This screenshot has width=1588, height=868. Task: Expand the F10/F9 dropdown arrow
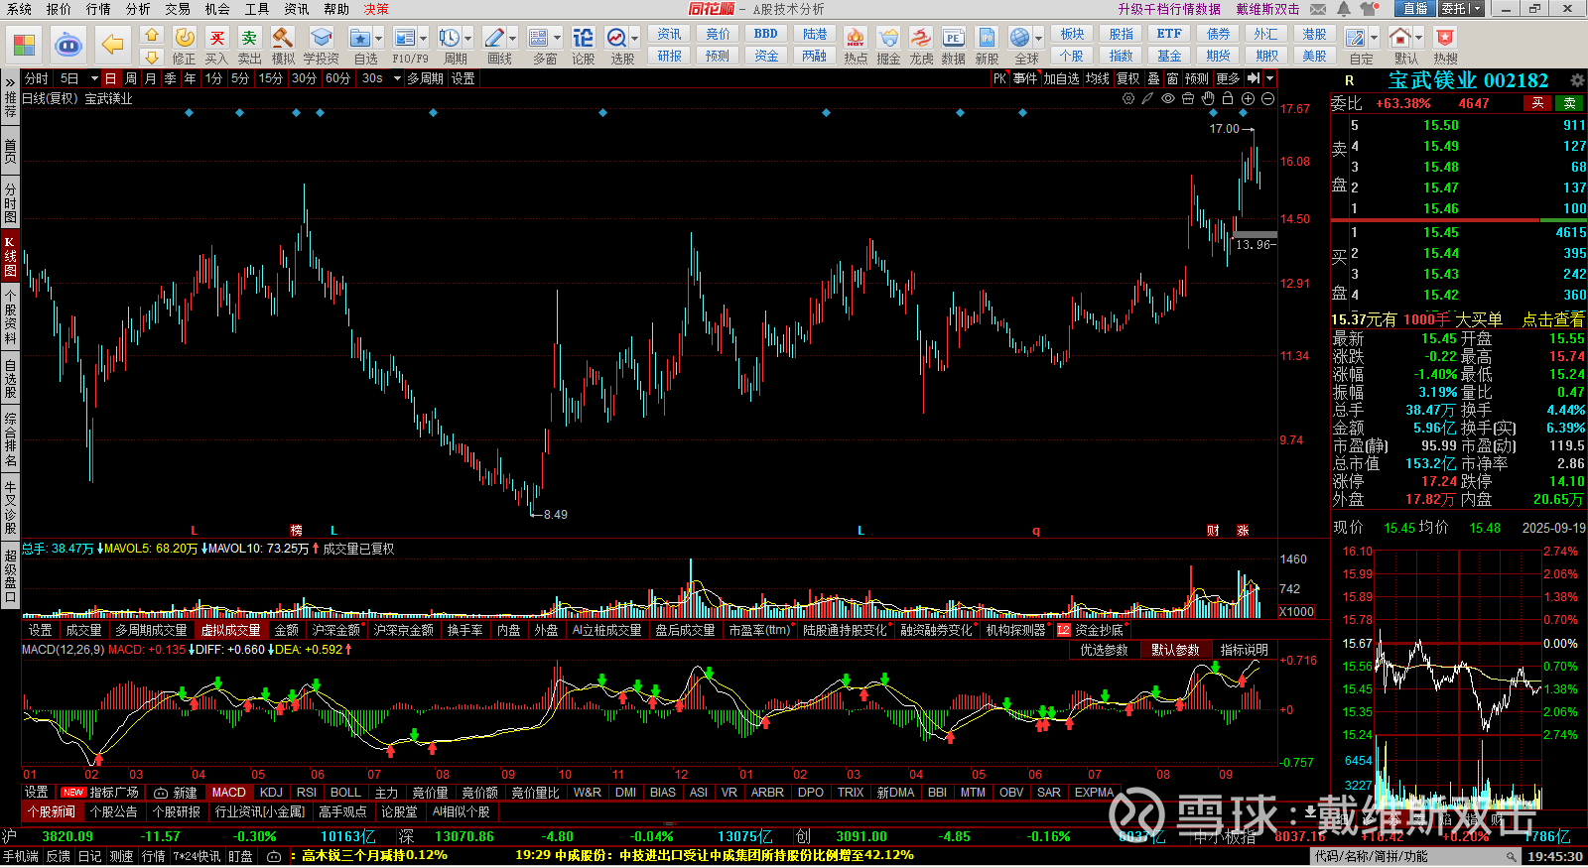tap(424, 39)
